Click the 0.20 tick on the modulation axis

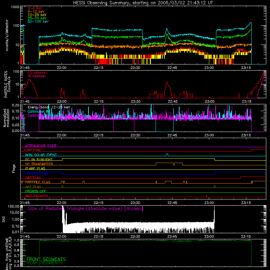16,105
